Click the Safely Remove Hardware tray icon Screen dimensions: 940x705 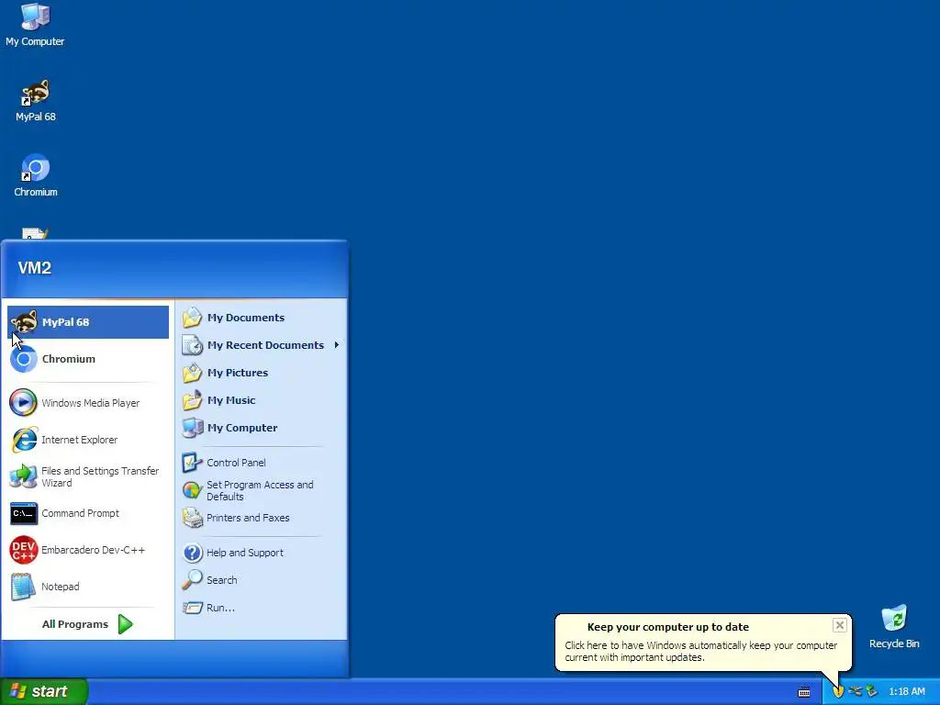[x=872, y=691]
